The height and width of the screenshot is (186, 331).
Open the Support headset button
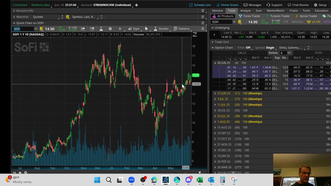(x=274, y=5)
